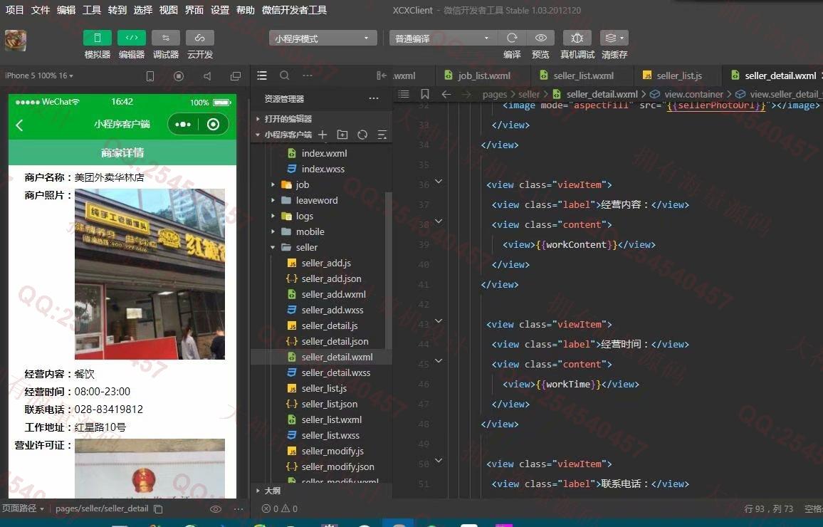Toggle simulator sound mute icon
Viewport: 823px width, 527px height.
(x=207, y=76)
